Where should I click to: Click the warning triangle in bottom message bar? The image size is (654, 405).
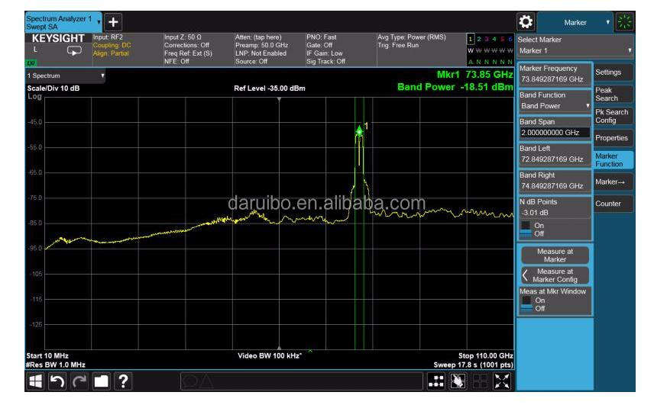(207, 381)
